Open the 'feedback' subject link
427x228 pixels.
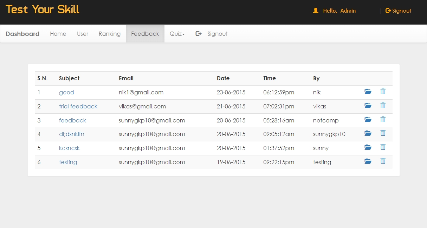point(72,120)
